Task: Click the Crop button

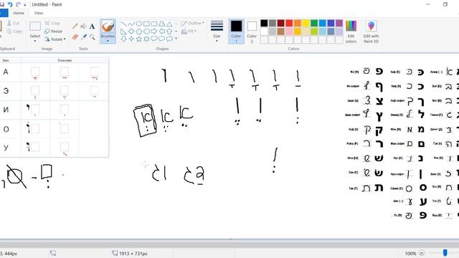Action: point(52,23)
